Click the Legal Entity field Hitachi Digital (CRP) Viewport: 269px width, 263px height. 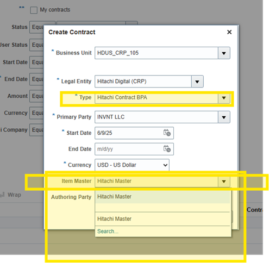coord(143,82)
